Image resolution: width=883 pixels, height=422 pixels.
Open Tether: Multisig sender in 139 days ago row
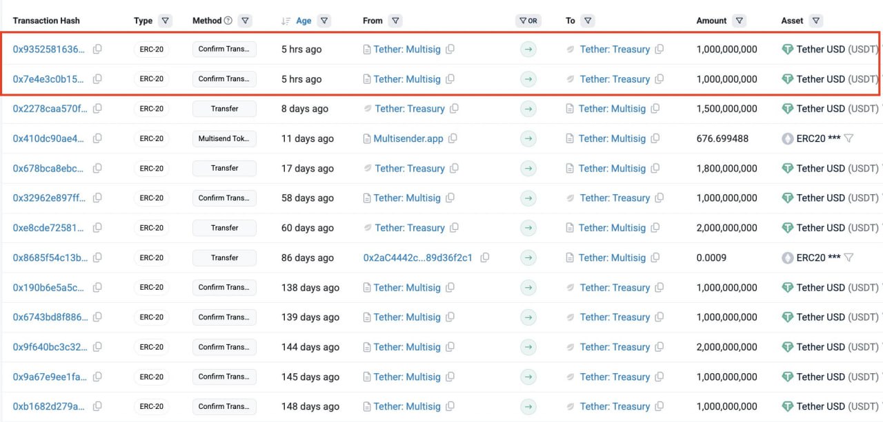(407, 317)
